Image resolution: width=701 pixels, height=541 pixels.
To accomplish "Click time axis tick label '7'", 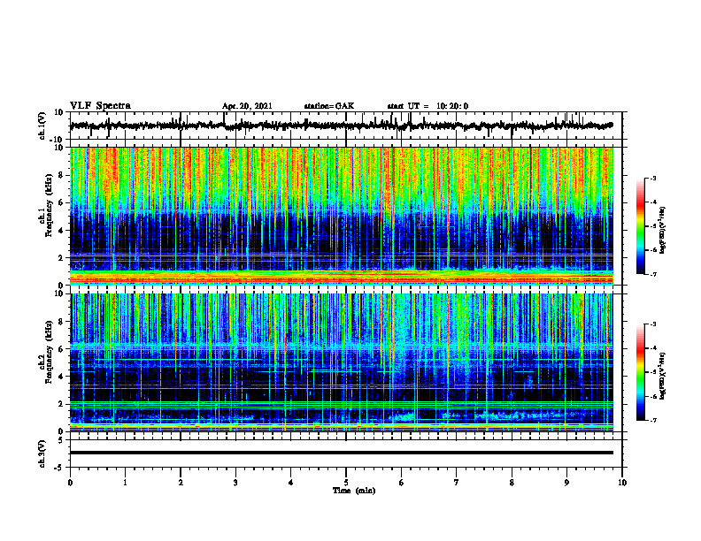I will click(x=457, y=483).
